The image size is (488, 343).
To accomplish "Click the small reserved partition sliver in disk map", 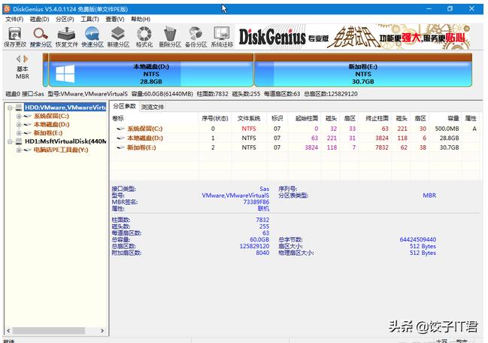I will [x=45, y=71].
